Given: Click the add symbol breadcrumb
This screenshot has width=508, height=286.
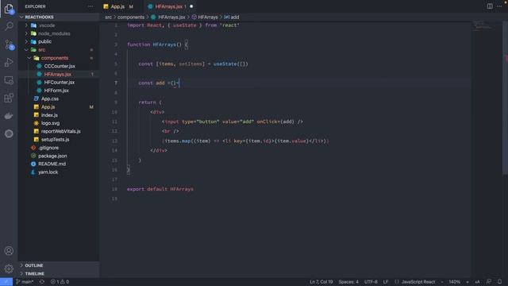Looking at the screenshot, I should (x=232, y=17).
